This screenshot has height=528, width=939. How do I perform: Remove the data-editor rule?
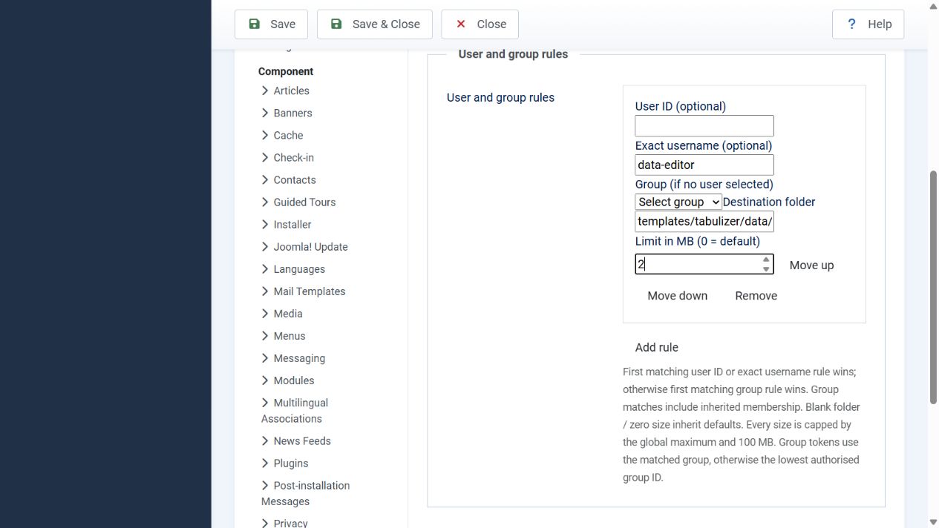(x=756, y=296)
